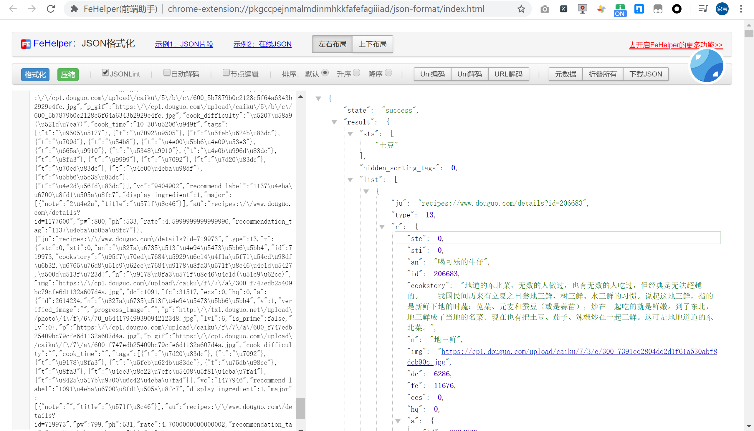
Task: Click the Uni编码 button
Action: (433, 74)
